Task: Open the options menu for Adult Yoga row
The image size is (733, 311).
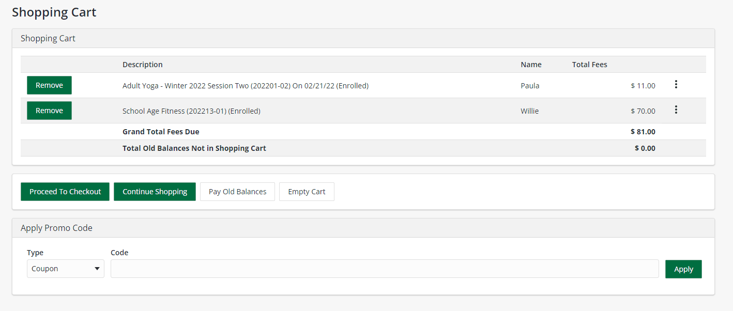Action: (x=676, y=85)
